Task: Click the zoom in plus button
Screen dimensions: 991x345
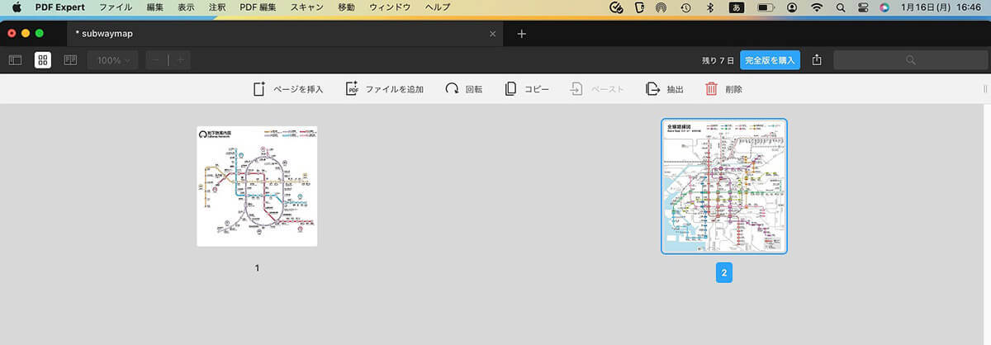Action: 179,60
